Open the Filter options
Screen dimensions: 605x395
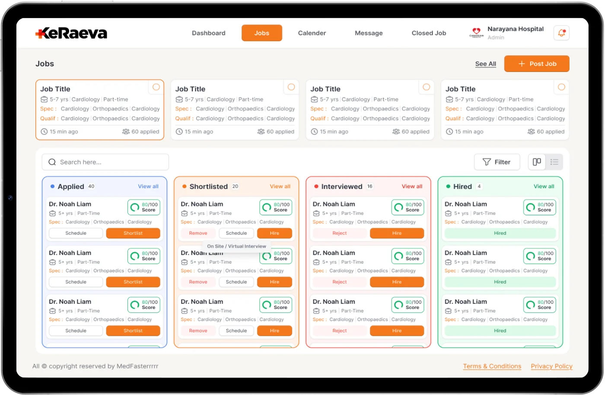(x=497, y=162)
